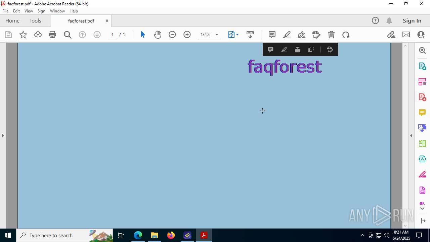Rotate the page view

click(346, 35)
